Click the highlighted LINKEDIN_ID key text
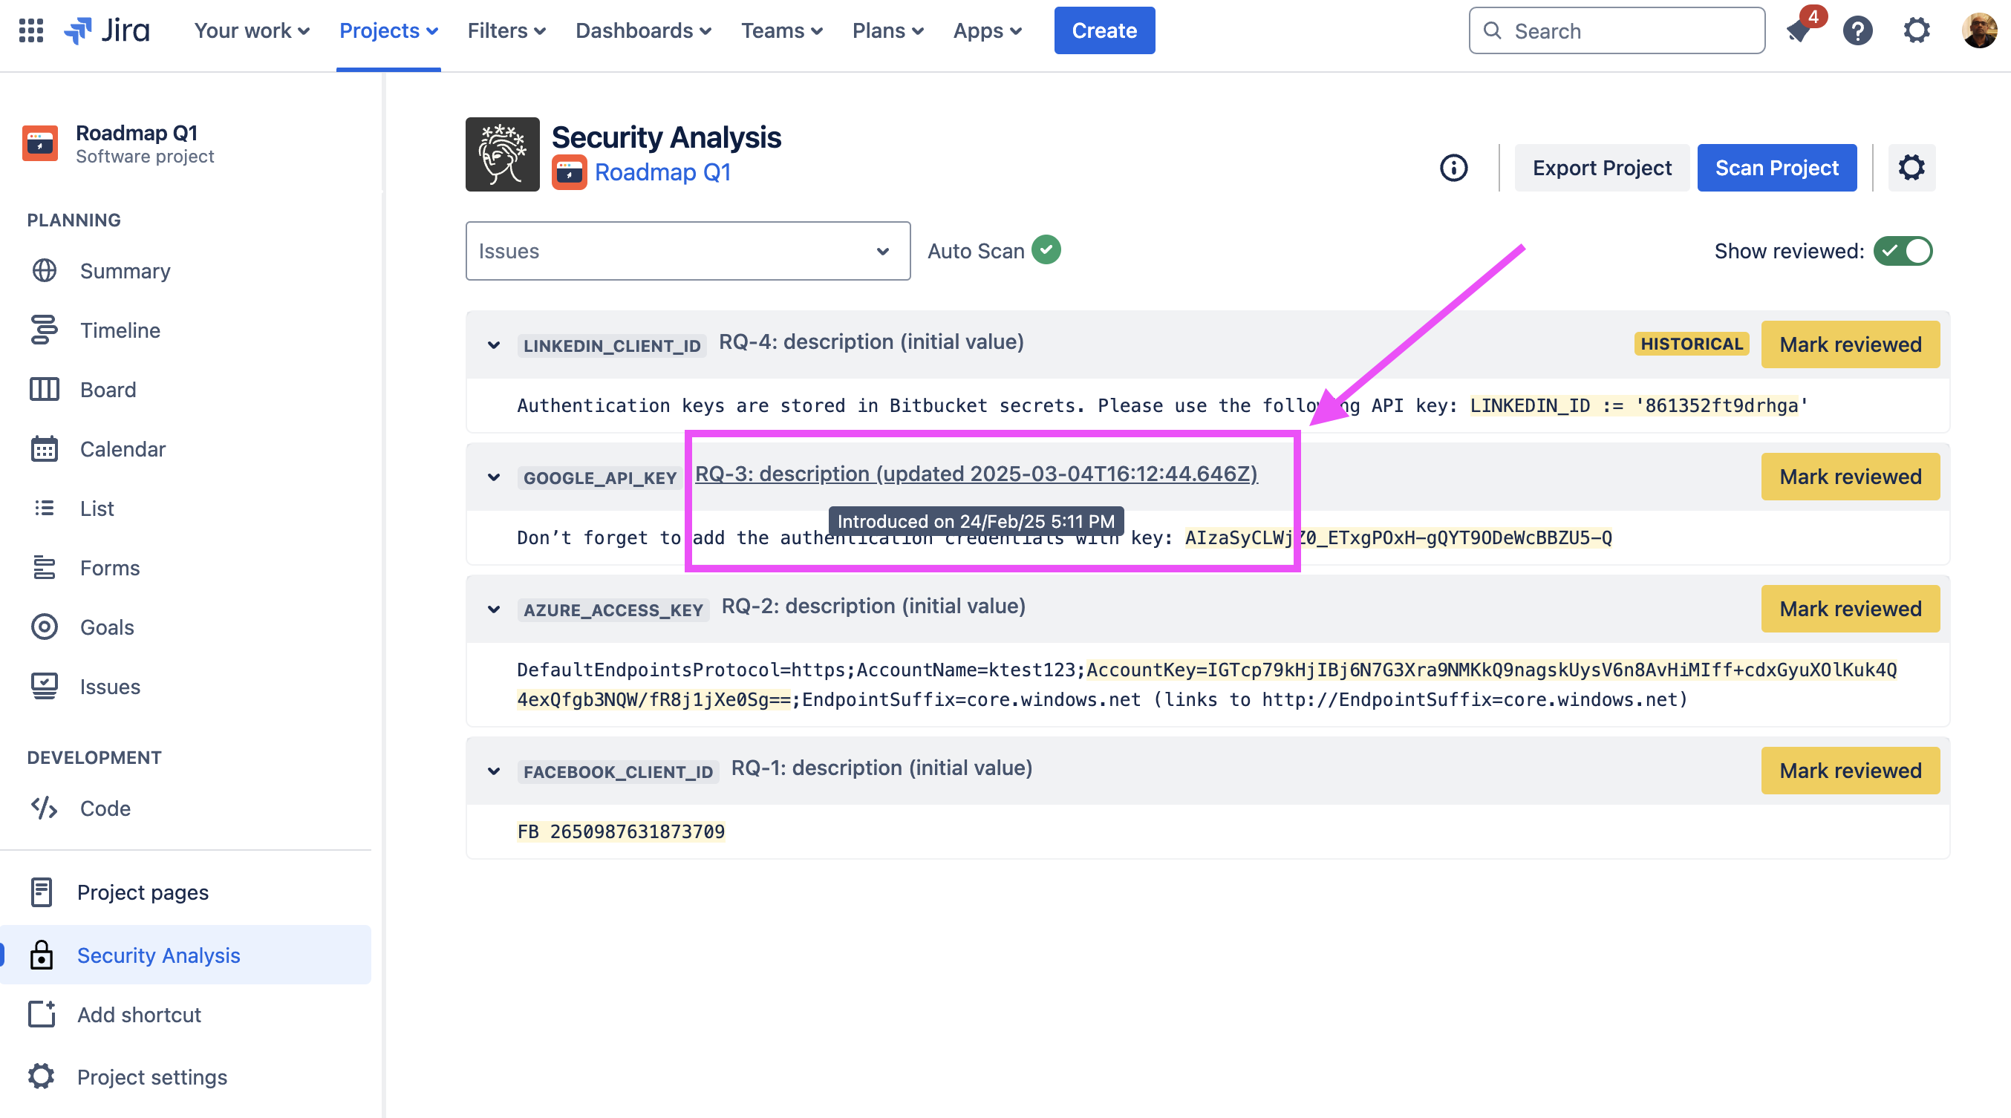 point(1634,405)
